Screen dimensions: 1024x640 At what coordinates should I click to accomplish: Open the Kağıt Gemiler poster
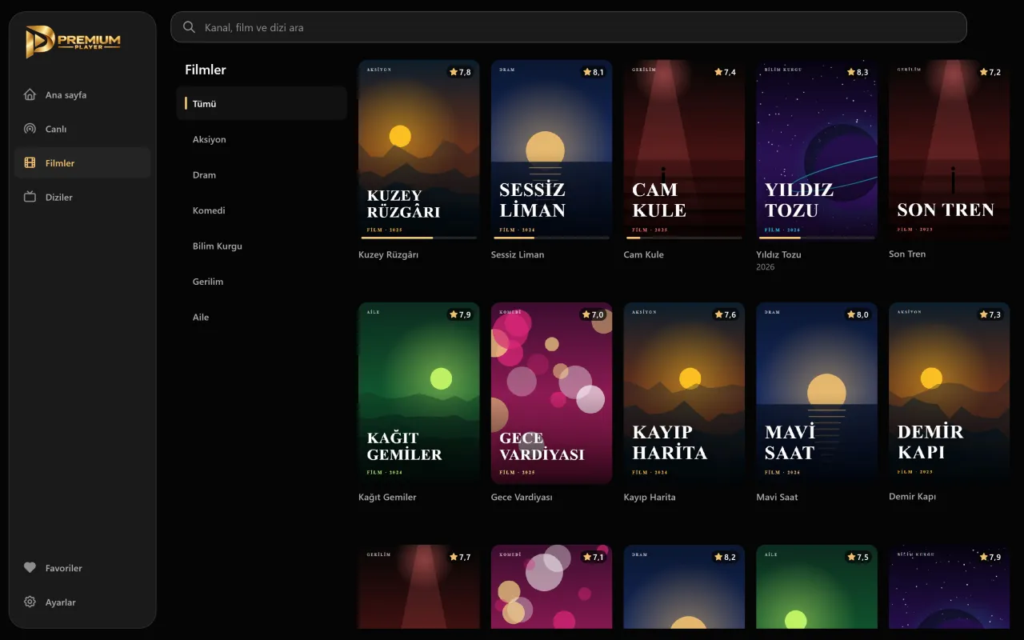[419, 394]
